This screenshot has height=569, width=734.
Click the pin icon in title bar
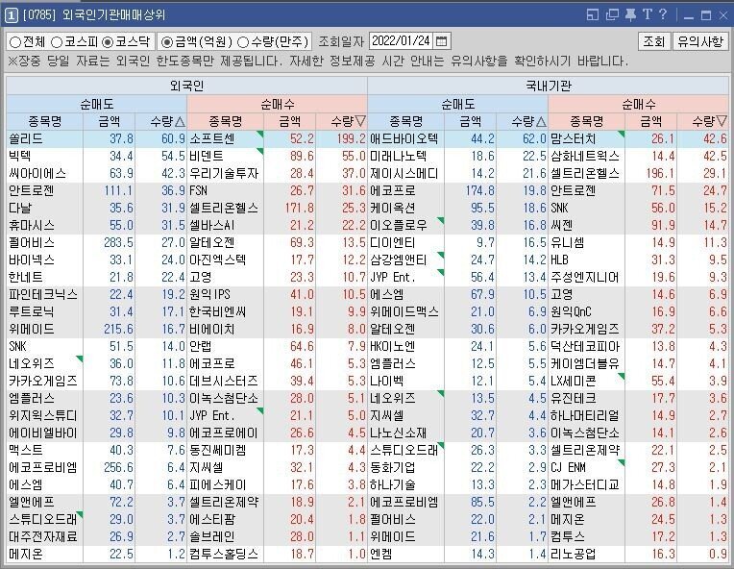pos(630,15)
